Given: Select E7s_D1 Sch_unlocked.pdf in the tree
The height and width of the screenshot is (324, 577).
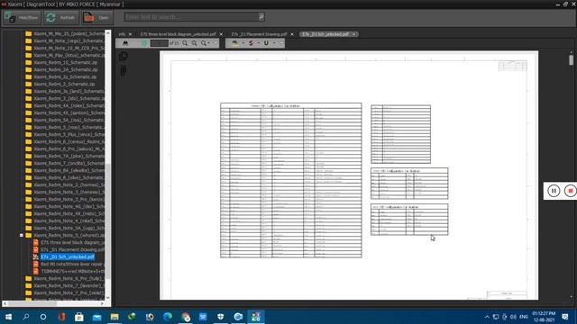Looking at the screenshot, I should pos(68,256).
